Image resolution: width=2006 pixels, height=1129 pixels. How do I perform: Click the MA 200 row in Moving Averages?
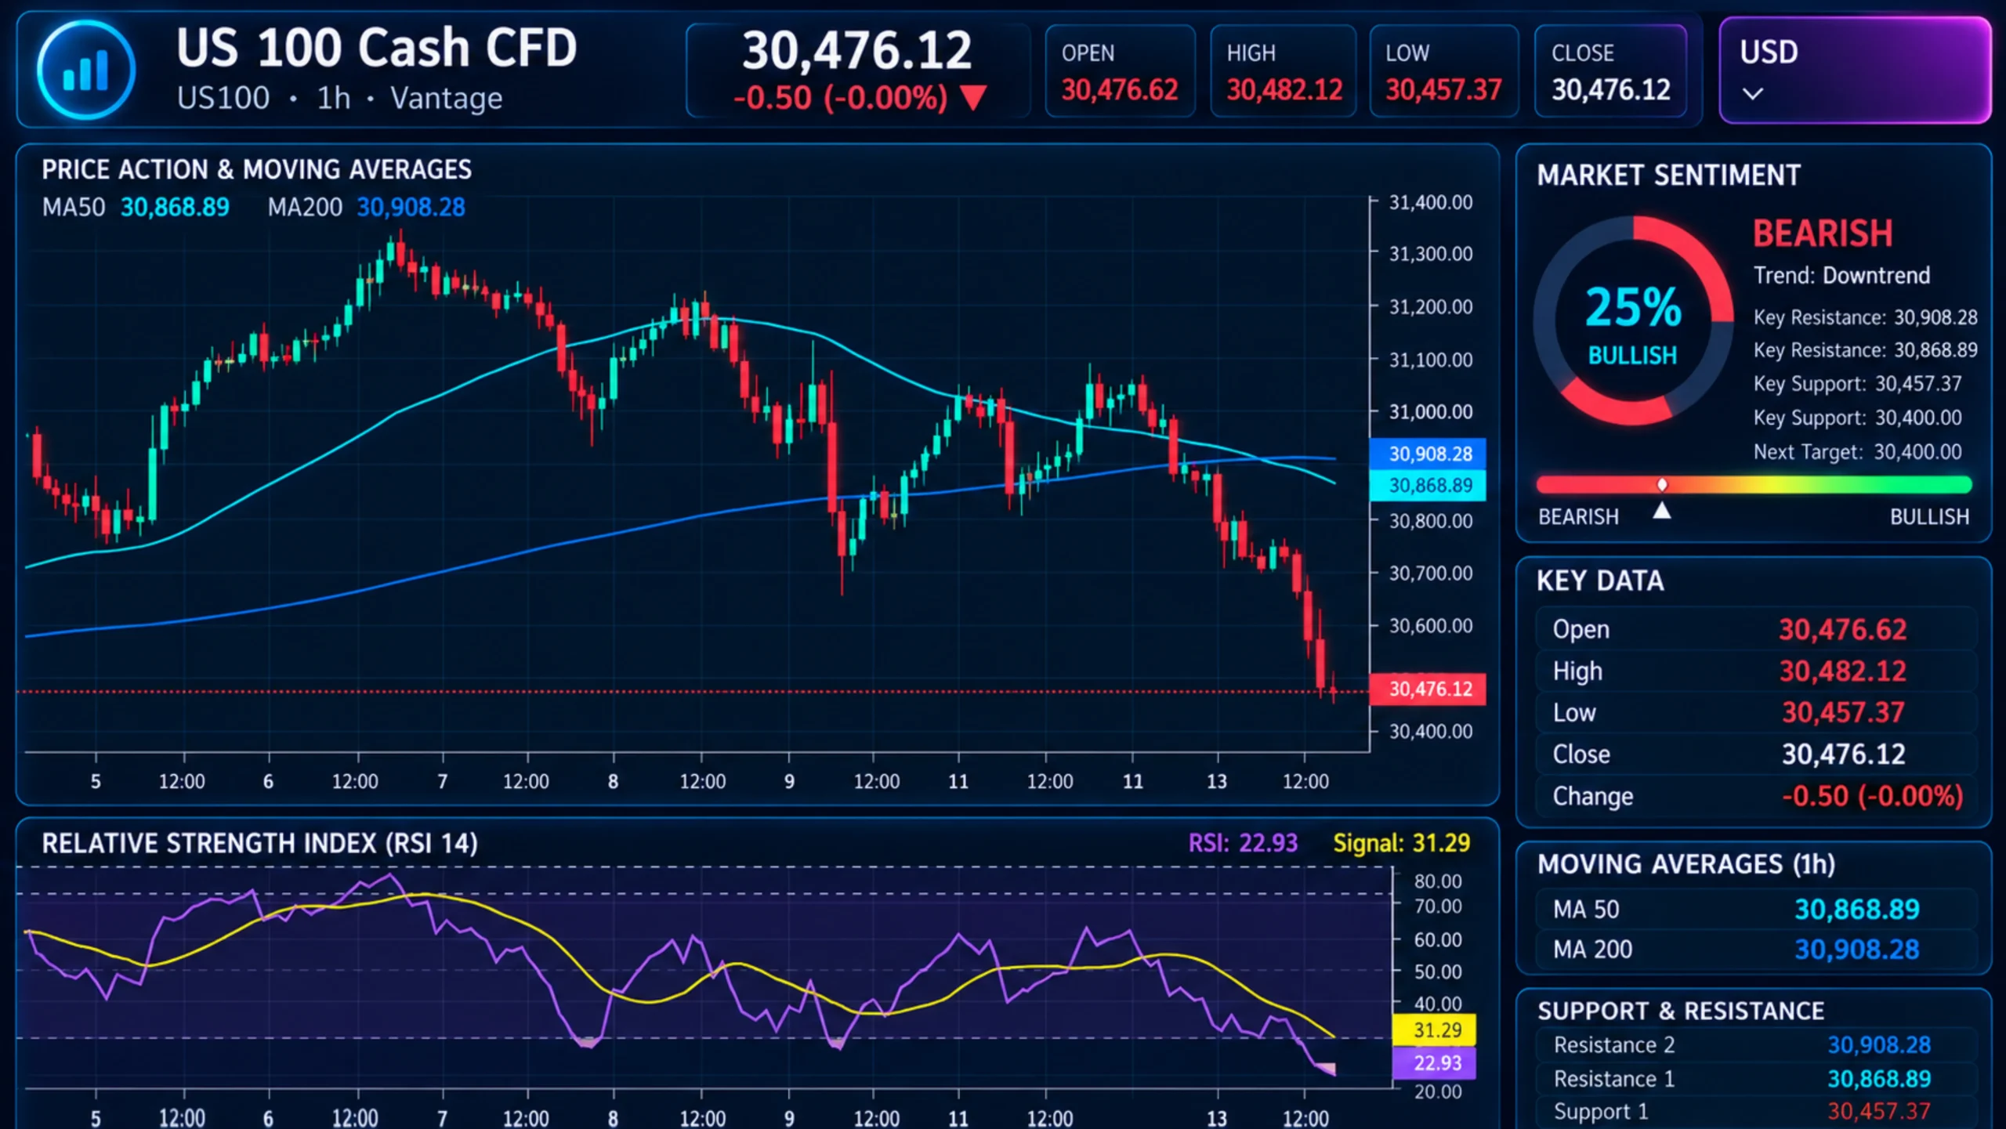1755,950
